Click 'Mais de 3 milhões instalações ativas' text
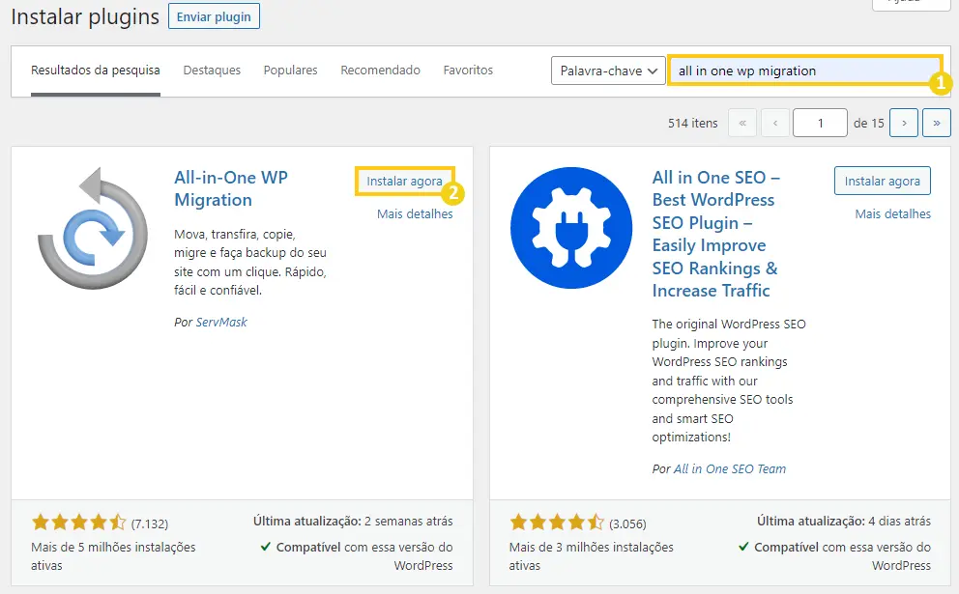 tap(592, 556)
